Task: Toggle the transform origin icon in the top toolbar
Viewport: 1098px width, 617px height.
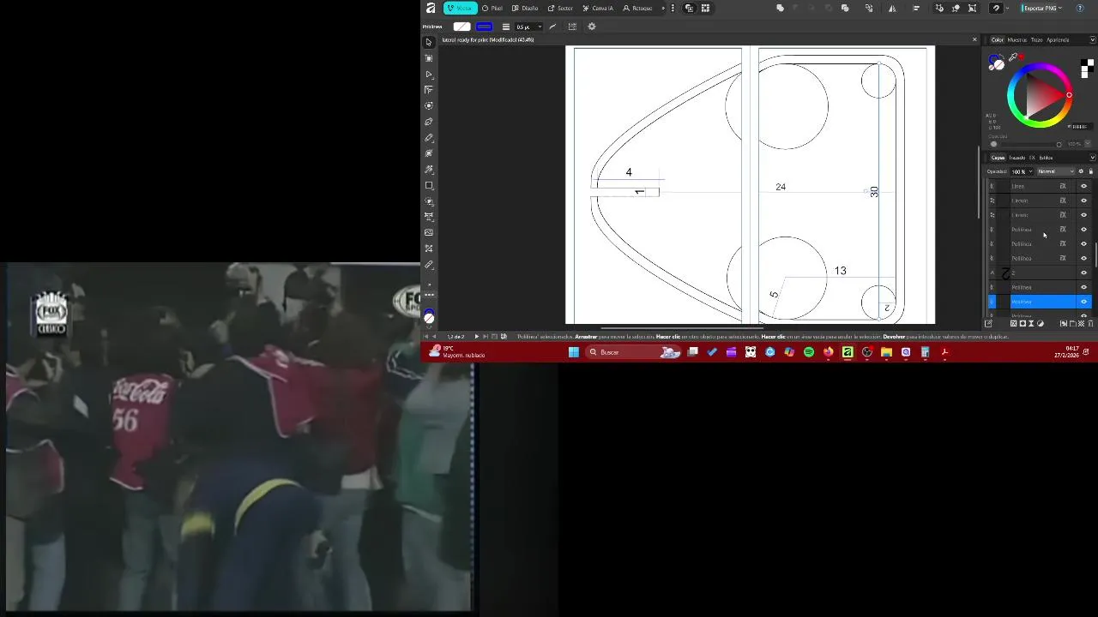Action: pos(956,8)
